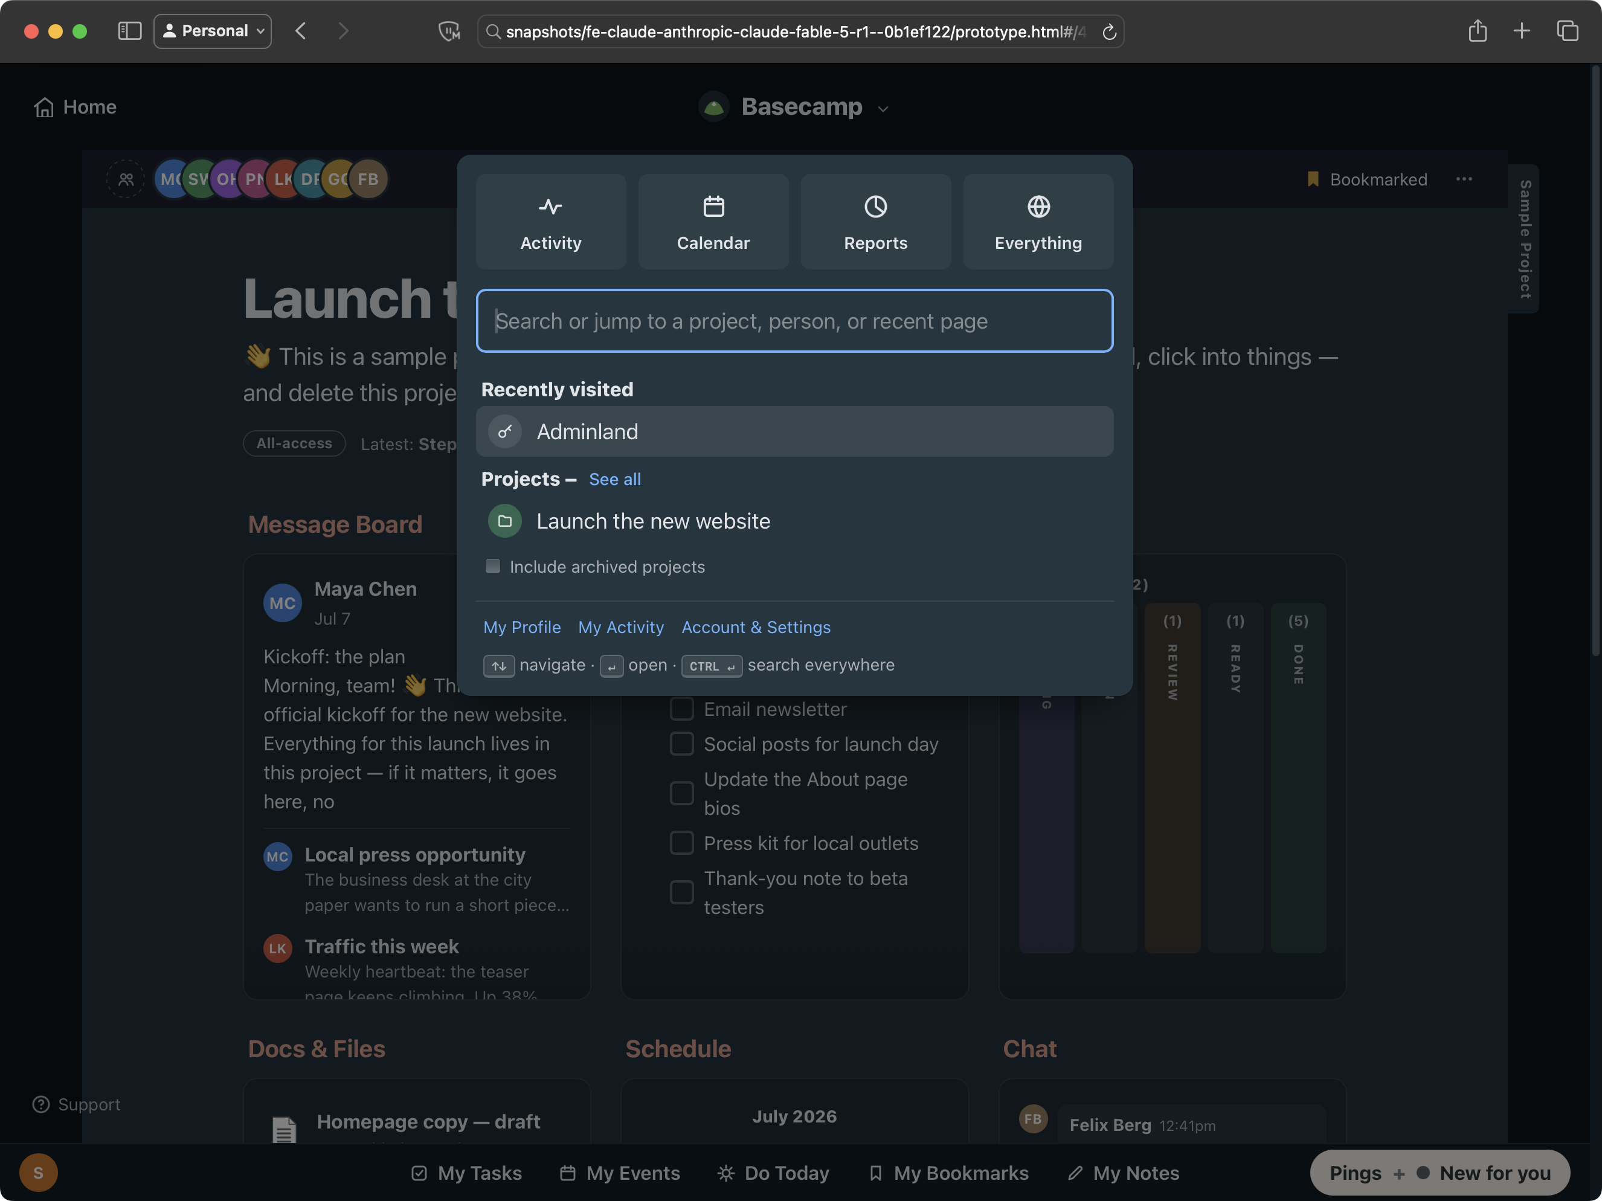1602x1201 pixels.
Task: Click the FB avatar in Chat
Action: 1033,1118
